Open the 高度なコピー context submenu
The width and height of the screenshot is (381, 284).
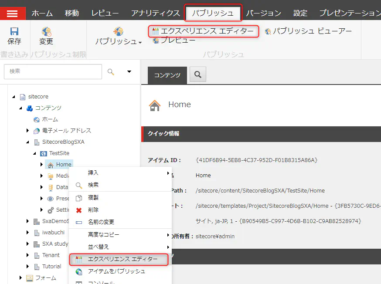(x=120, y=235)
